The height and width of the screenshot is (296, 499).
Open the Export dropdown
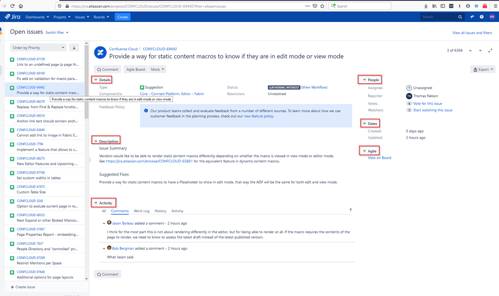tap(483, 70)
